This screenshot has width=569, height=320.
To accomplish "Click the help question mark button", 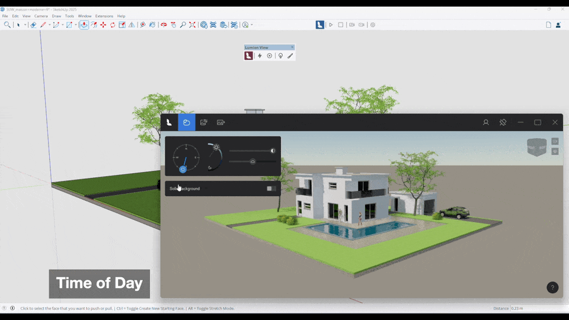I will click(552, 287).
